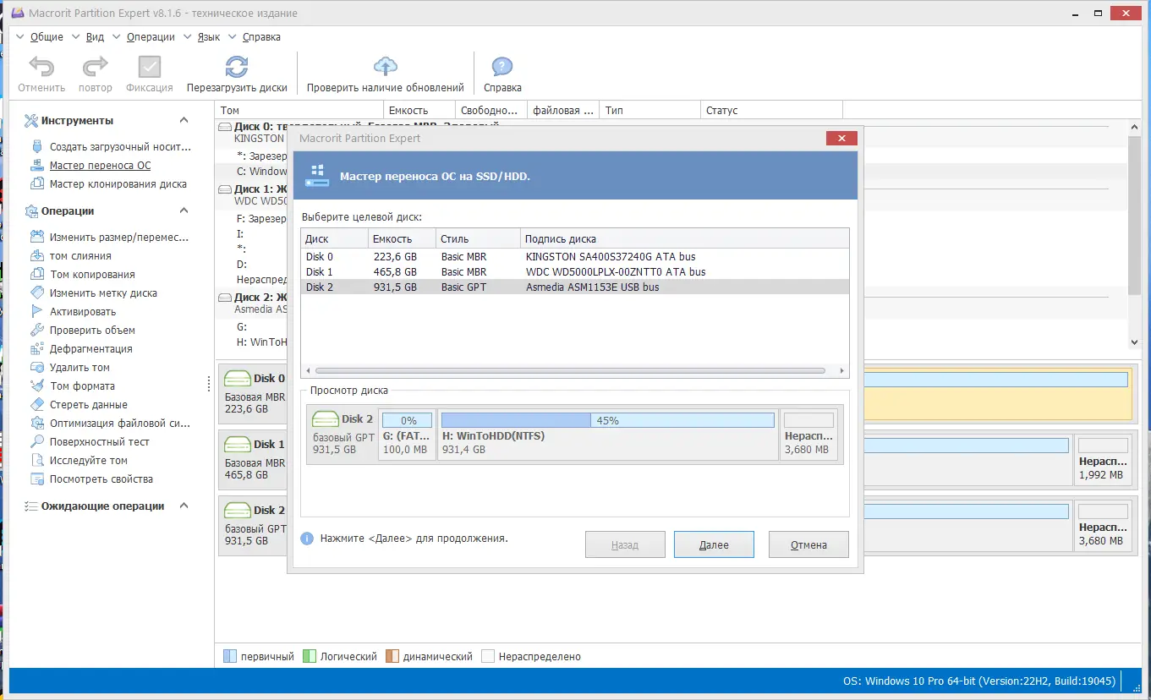Click the Тип column header in main list

(649, 110)
